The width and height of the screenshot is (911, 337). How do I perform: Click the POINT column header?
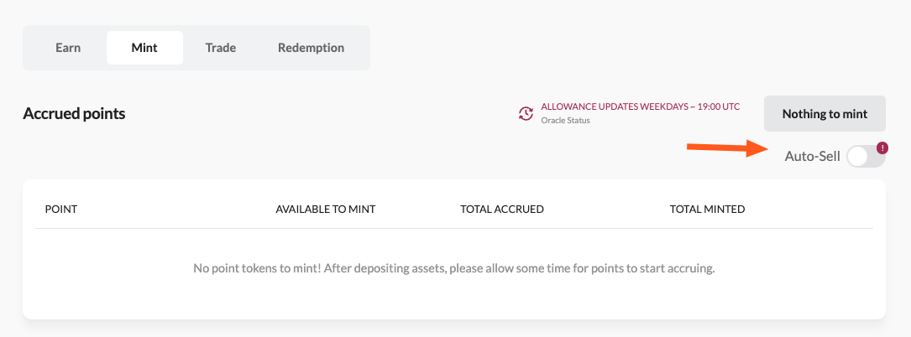click(x=61, y=209)
